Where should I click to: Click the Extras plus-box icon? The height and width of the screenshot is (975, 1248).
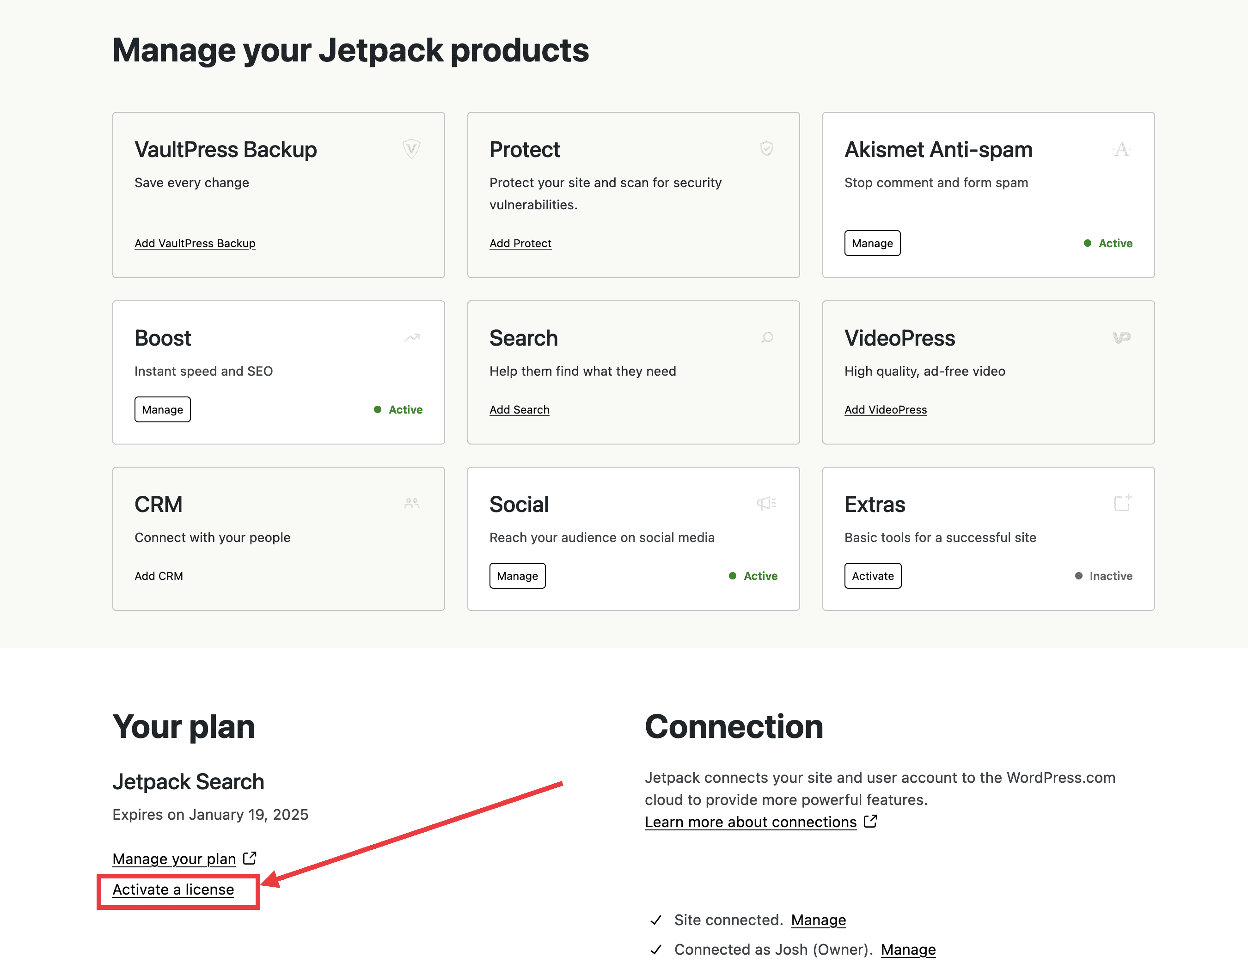click(1123, 503)
